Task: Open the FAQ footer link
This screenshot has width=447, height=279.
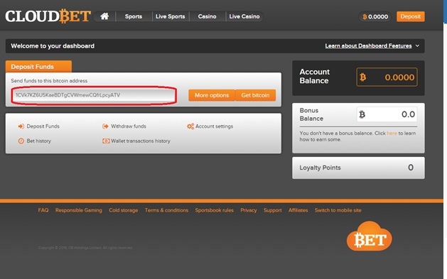Action: (43, 210)
